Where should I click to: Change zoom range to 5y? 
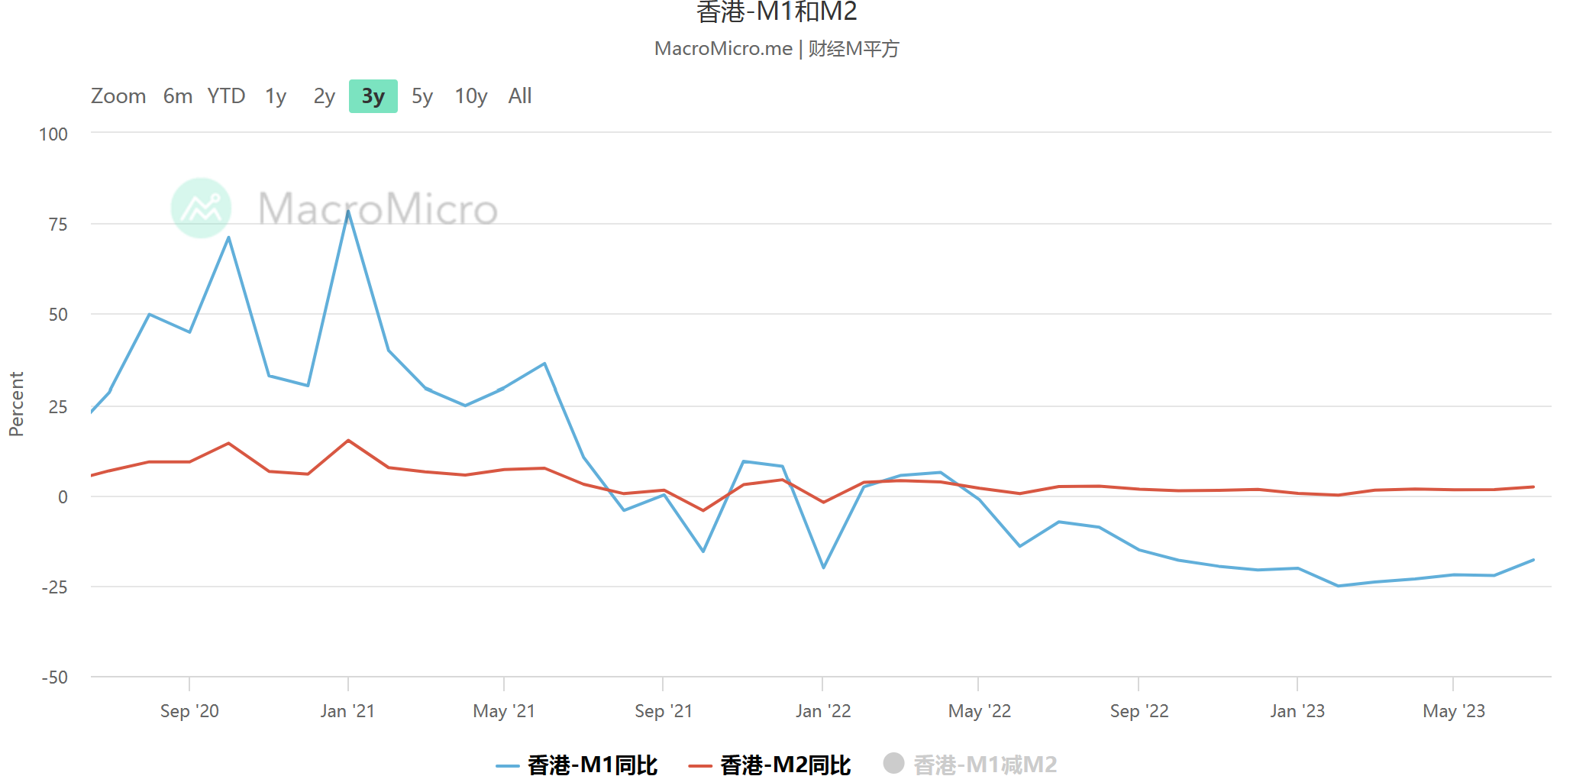tap(422, 96)
